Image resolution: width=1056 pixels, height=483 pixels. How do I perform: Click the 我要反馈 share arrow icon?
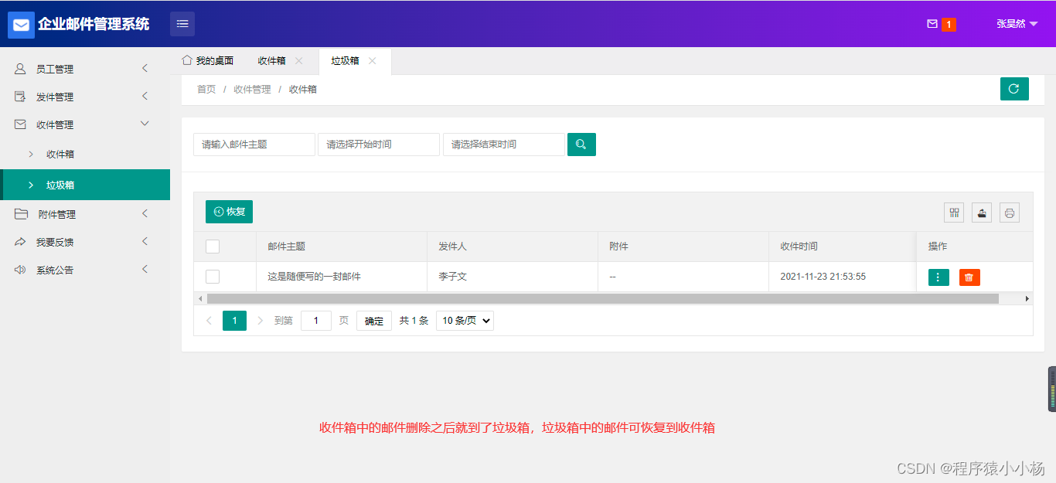(x=20, y=242)
